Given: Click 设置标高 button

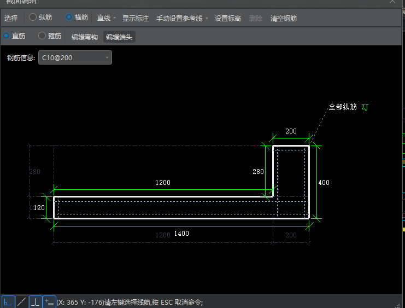Looking at the screenshot, I should tap(228, 19).
